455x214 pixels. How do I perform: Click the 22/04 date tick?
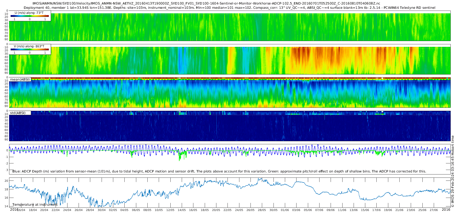[56, 210]
